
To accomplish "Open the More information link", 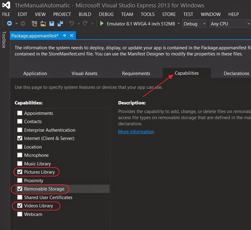I will click(136, 131).
